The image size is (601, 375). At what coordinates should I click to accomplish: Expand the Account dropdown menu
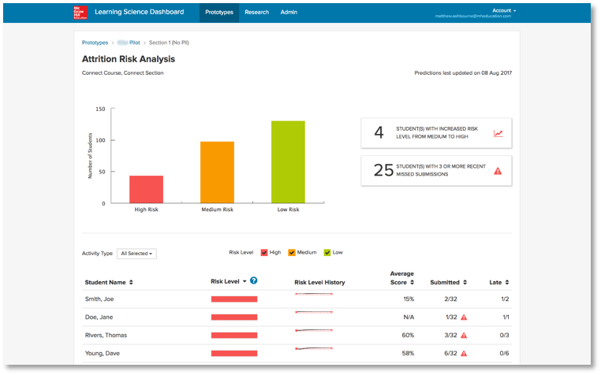coord(505,10)
